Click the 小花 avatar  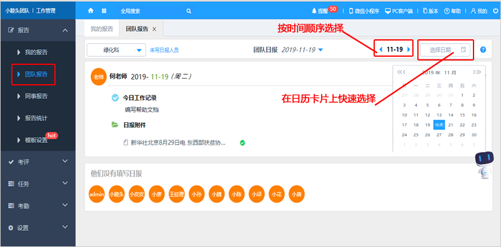click(x=277, y=194)
